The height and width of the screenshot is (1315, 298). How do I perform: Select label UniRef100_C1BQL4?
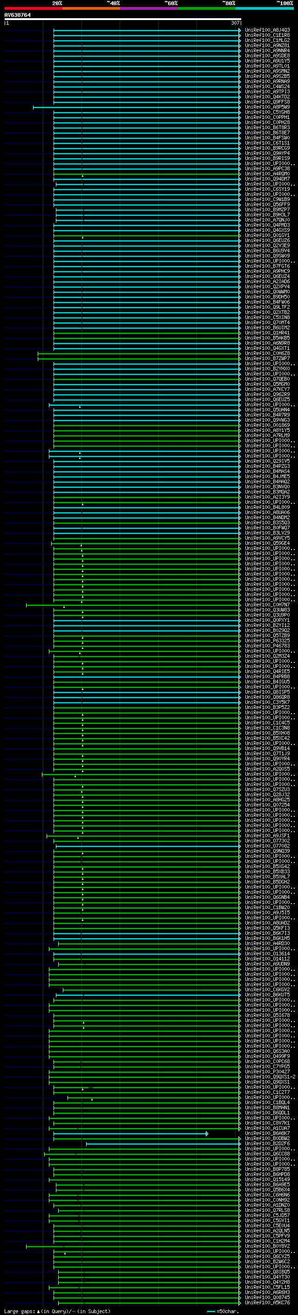(x=267, y=1102)
